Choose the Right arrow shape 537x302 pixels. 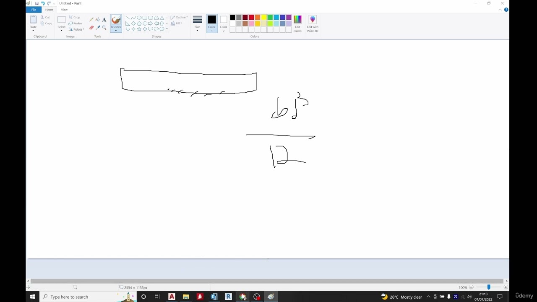coord(150,23)
